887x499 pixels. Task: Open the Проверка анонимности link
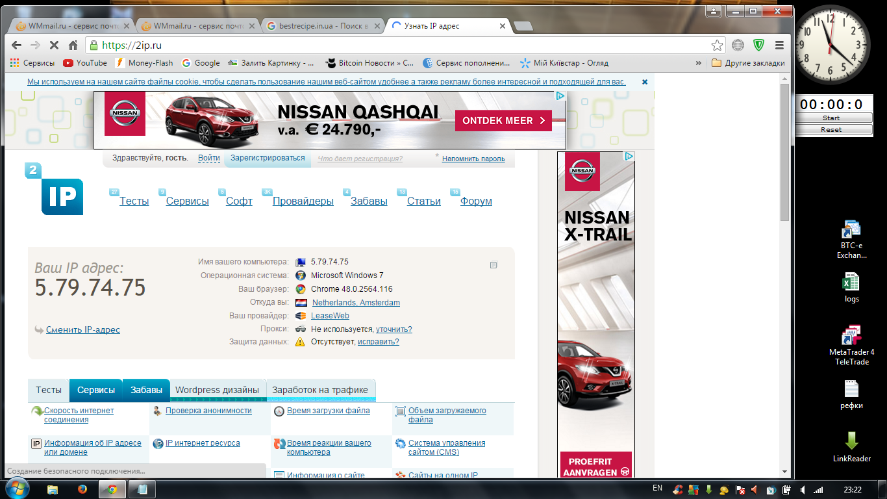(208, 411)
